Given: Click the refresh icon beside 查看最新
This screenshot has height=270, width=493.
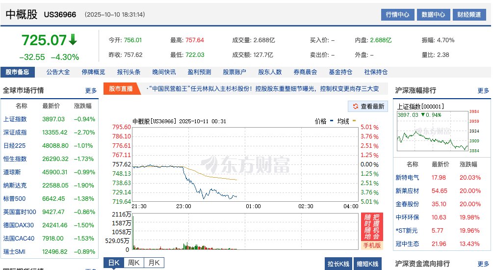Looking at the screenshot, I should (x=356, y=107).
